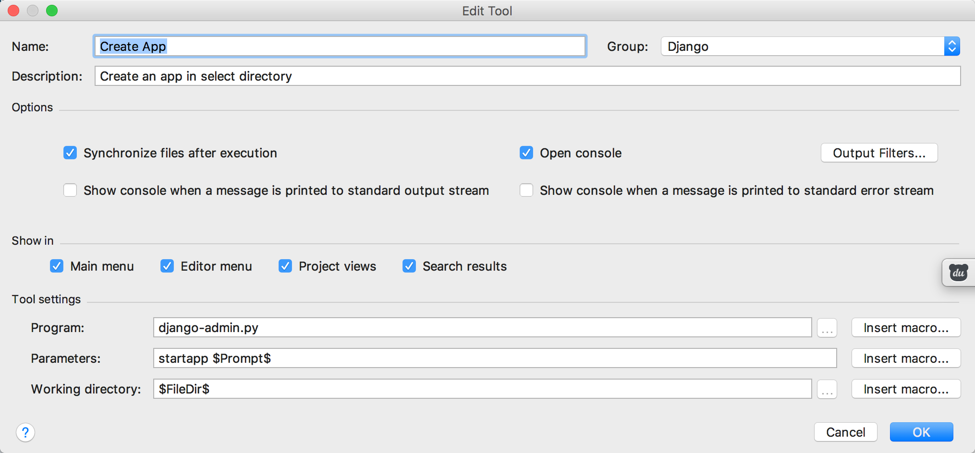Screen dimensions: 975x453
Task: Close the Edit Tool window with red button
Action: (x=13, y=11)
